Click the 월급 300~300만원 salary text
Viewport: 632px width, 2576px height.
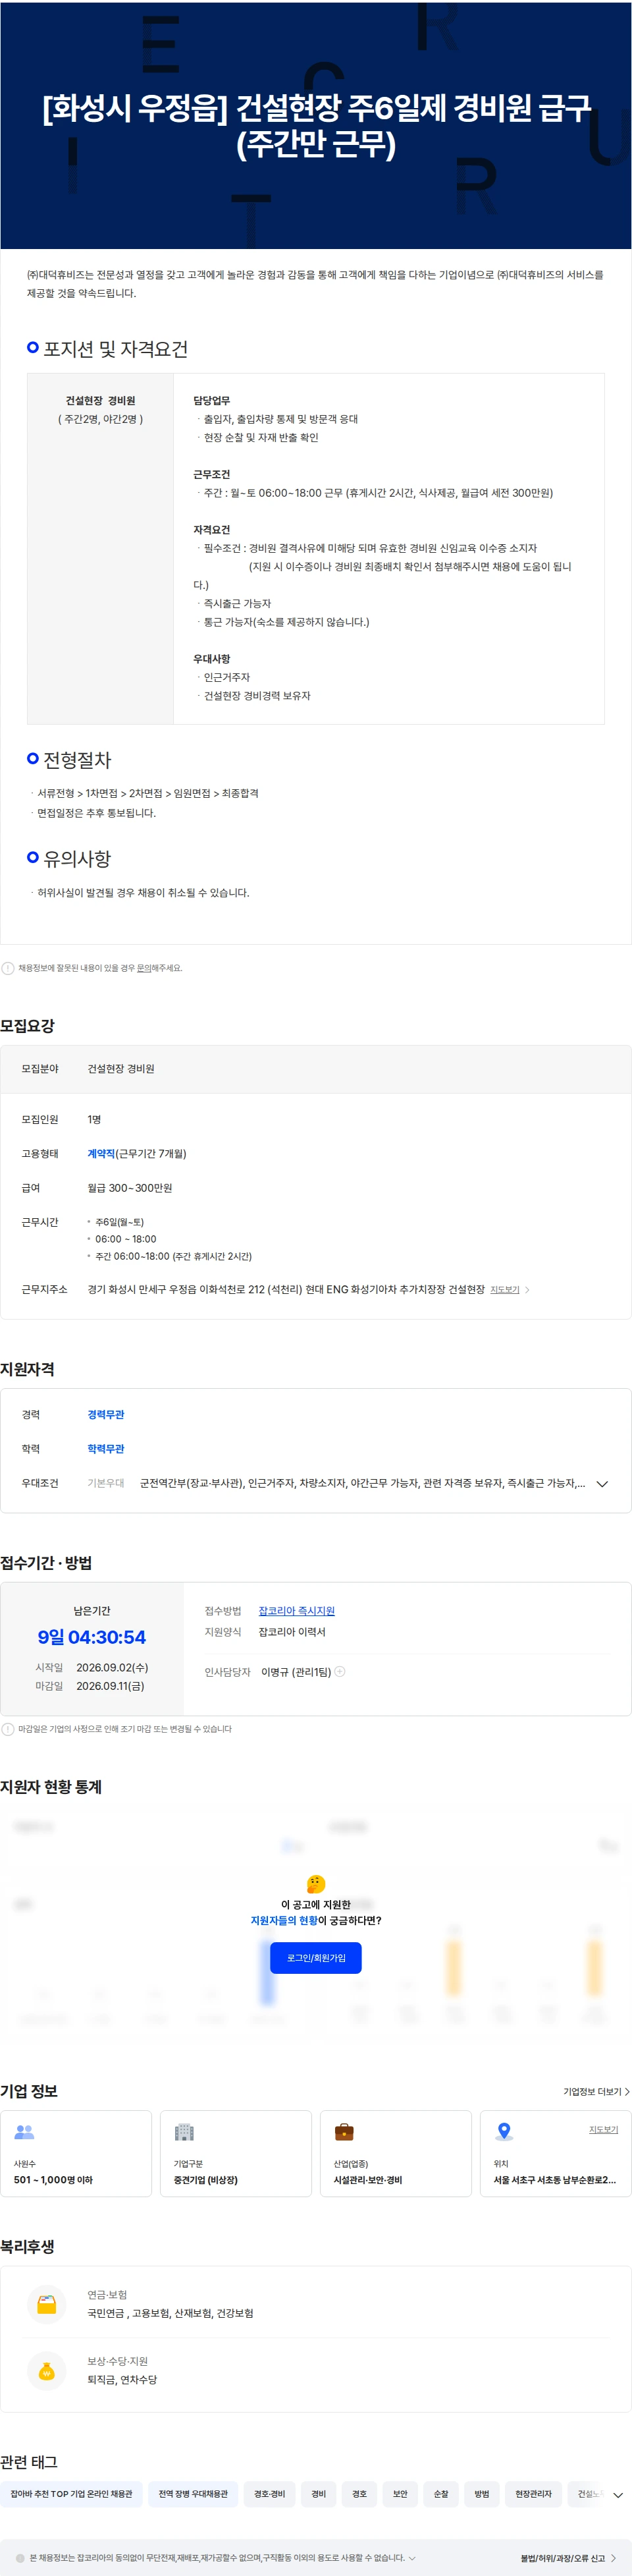click(x=130, y=1188)
